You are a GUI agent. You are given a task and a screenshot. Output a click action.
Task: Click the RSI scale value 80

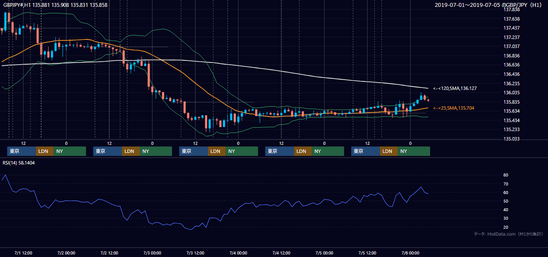[506, 175]
